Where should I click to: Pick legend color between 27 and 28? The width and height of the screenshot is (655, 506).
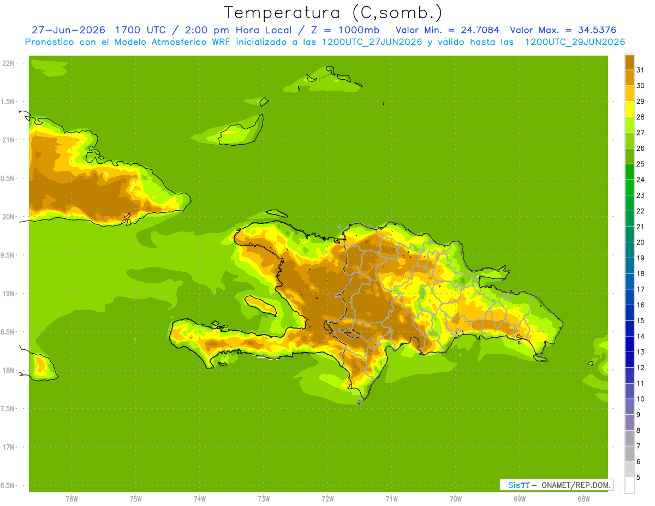pos(629,124)
